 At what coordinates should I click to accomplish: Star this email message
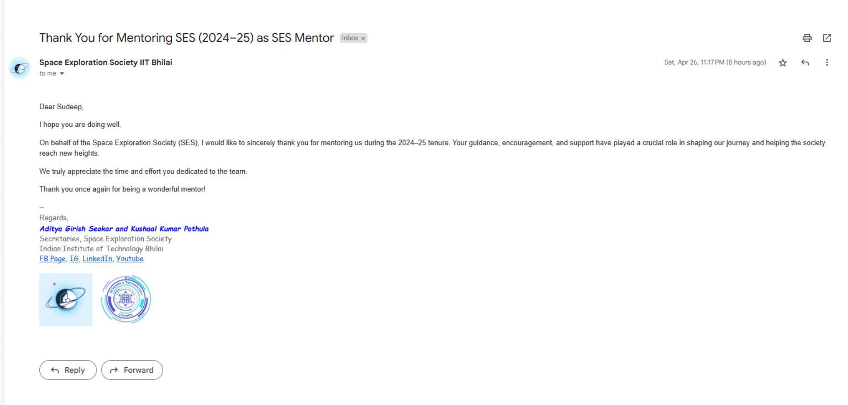(783, 63)
